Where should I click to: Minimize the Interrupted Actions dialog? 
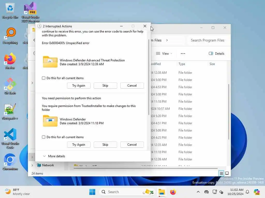pos(121,26)
